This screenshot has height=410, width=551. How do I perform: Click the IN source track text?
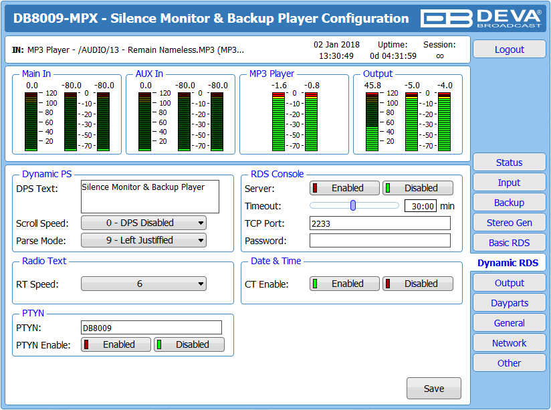(136, 50)
